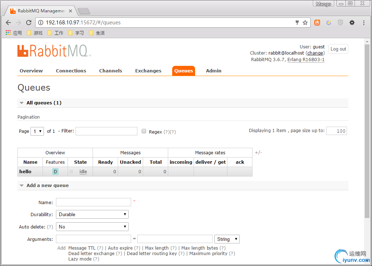This screenshot has width=372, height=266.
Task: Click the blue checkmark extension icon
Action: click(x=328, y=23)
